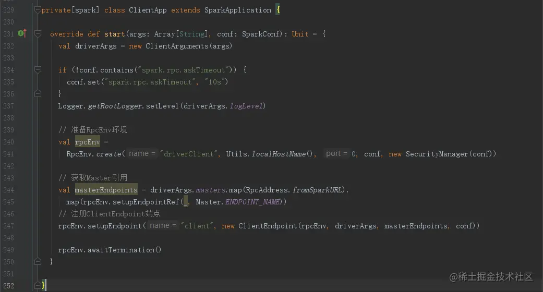
Task: Click 'masters' on line 244
Action: pyautogui.click(x=211, y=190)
